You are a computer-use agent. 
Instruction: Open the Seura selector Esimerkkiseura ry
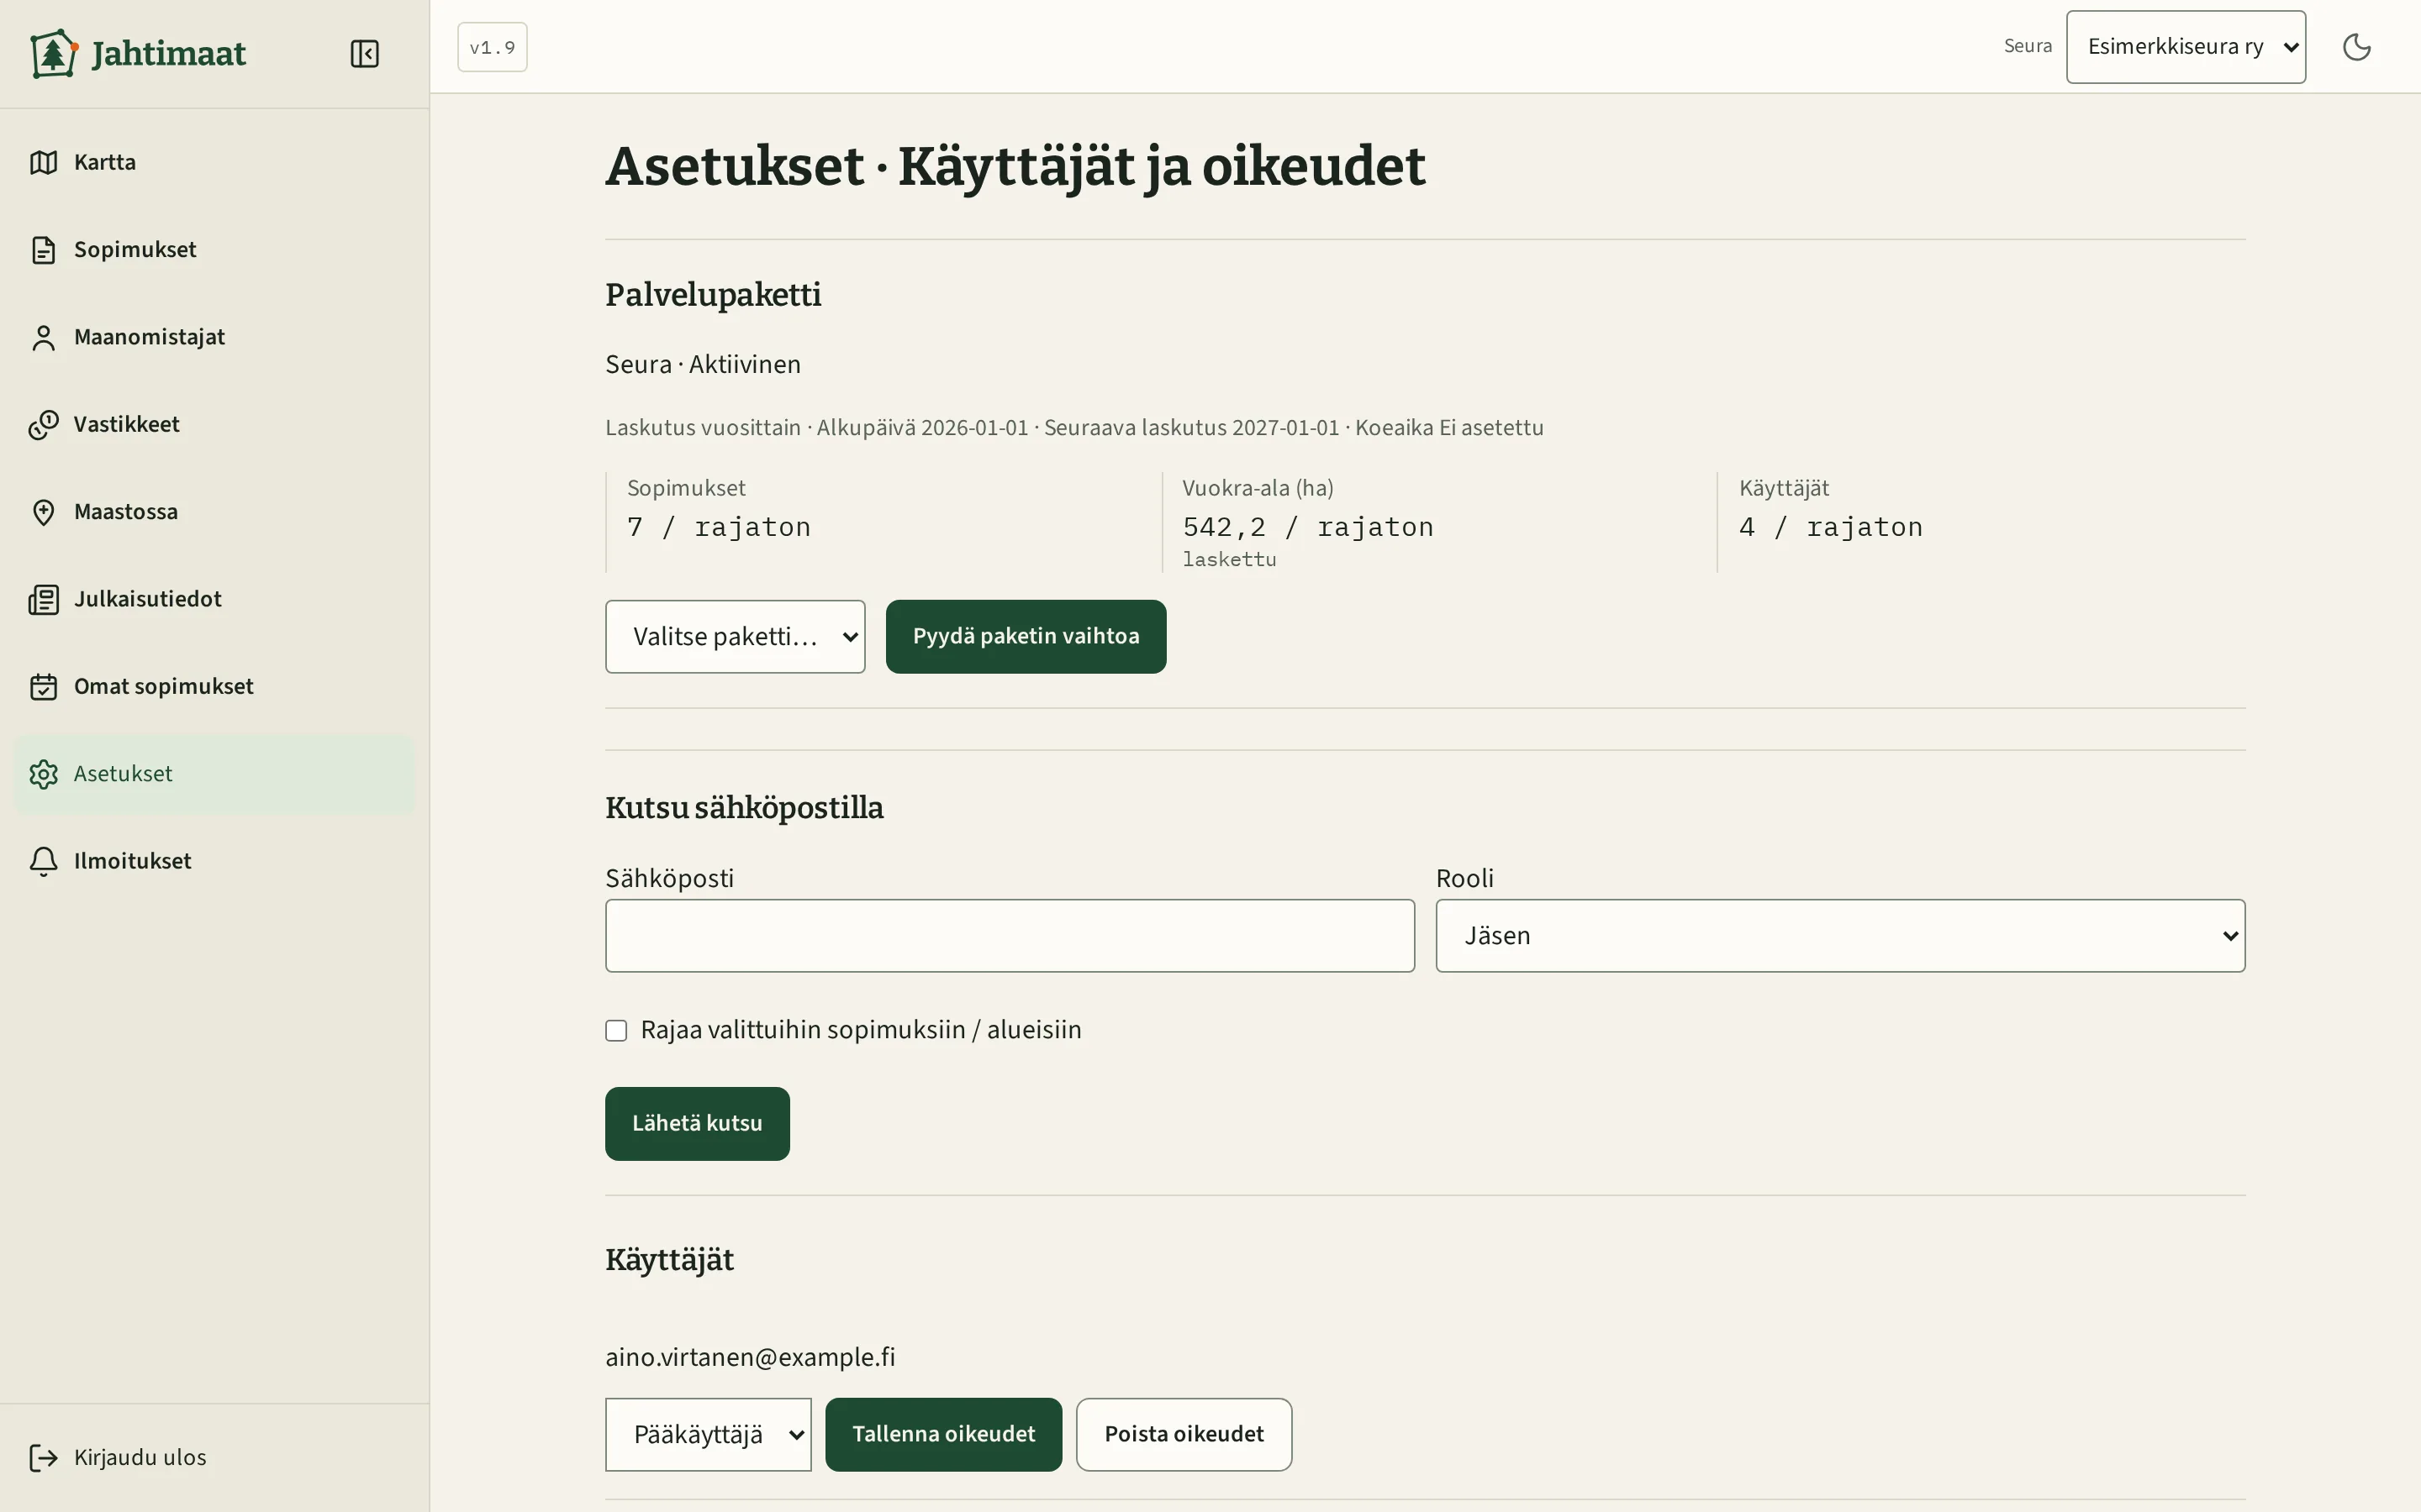tap(2186, 47)
